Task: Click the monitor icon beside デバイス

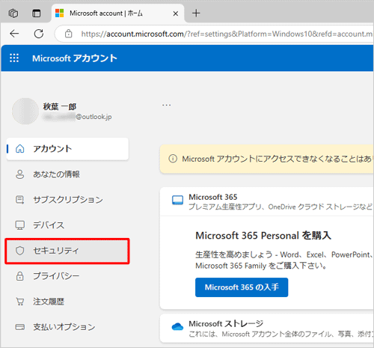Action: [20, 225]
